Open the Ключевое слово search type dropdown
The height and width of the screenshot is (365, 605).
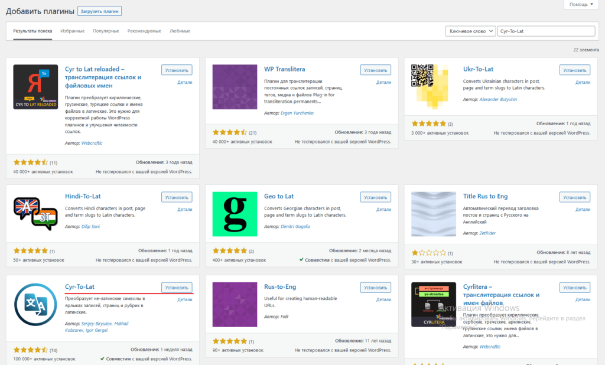[x=470, y=31]
